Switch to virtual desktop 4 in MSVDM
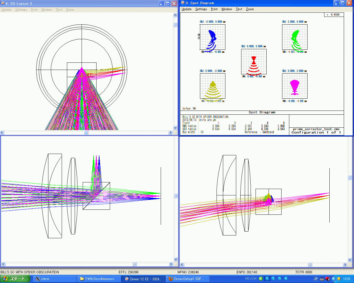 click(x=286, y=279)
